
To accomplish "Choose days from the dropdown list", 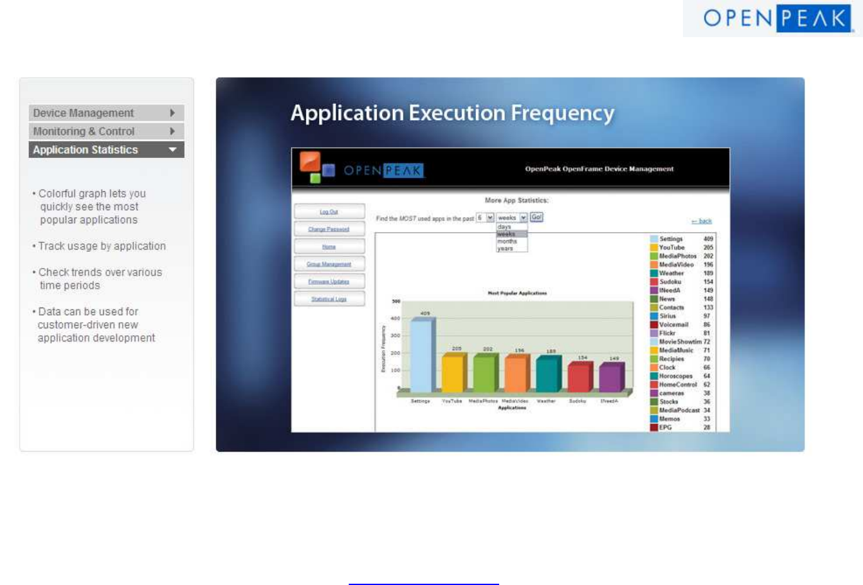I will click(512, 226).
